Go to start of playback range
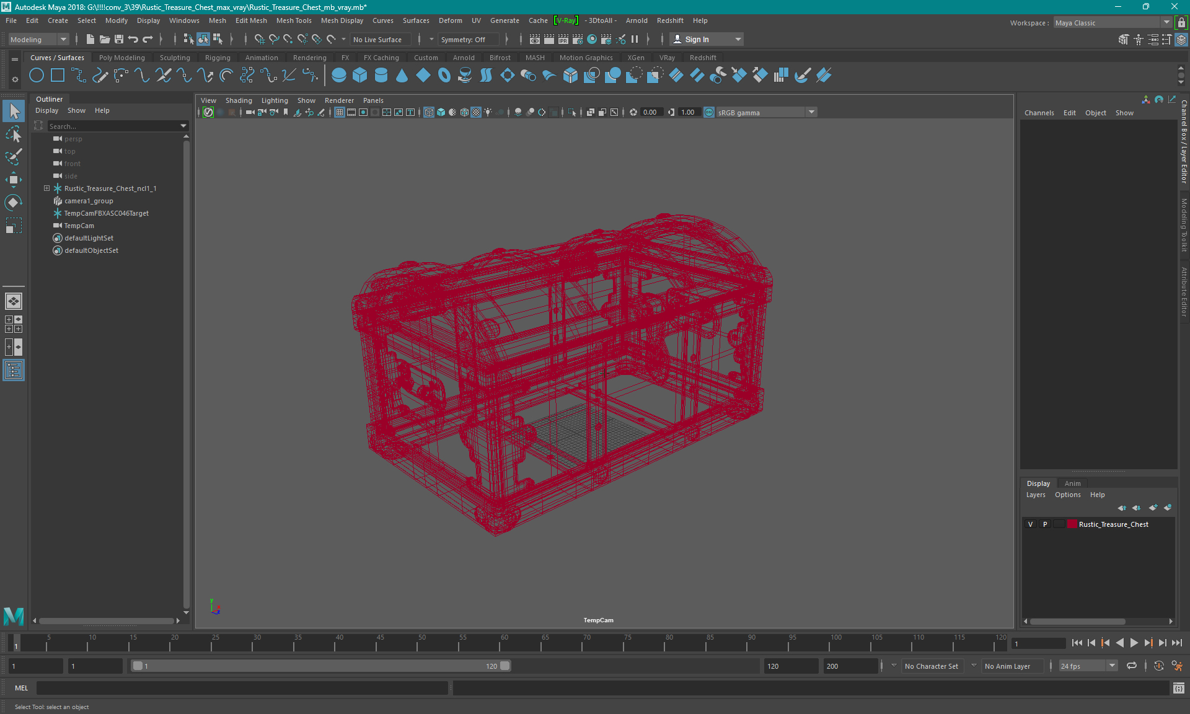The image size is (1190, 714). point(1077,643)
